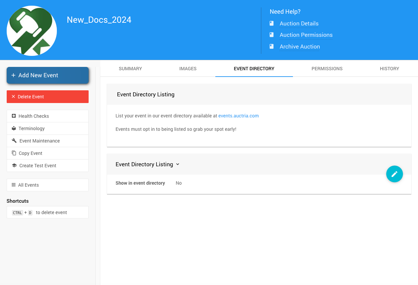Click the pencil edit floating button
The height and width of the screenshot is (285, 418).
(394, 174)
